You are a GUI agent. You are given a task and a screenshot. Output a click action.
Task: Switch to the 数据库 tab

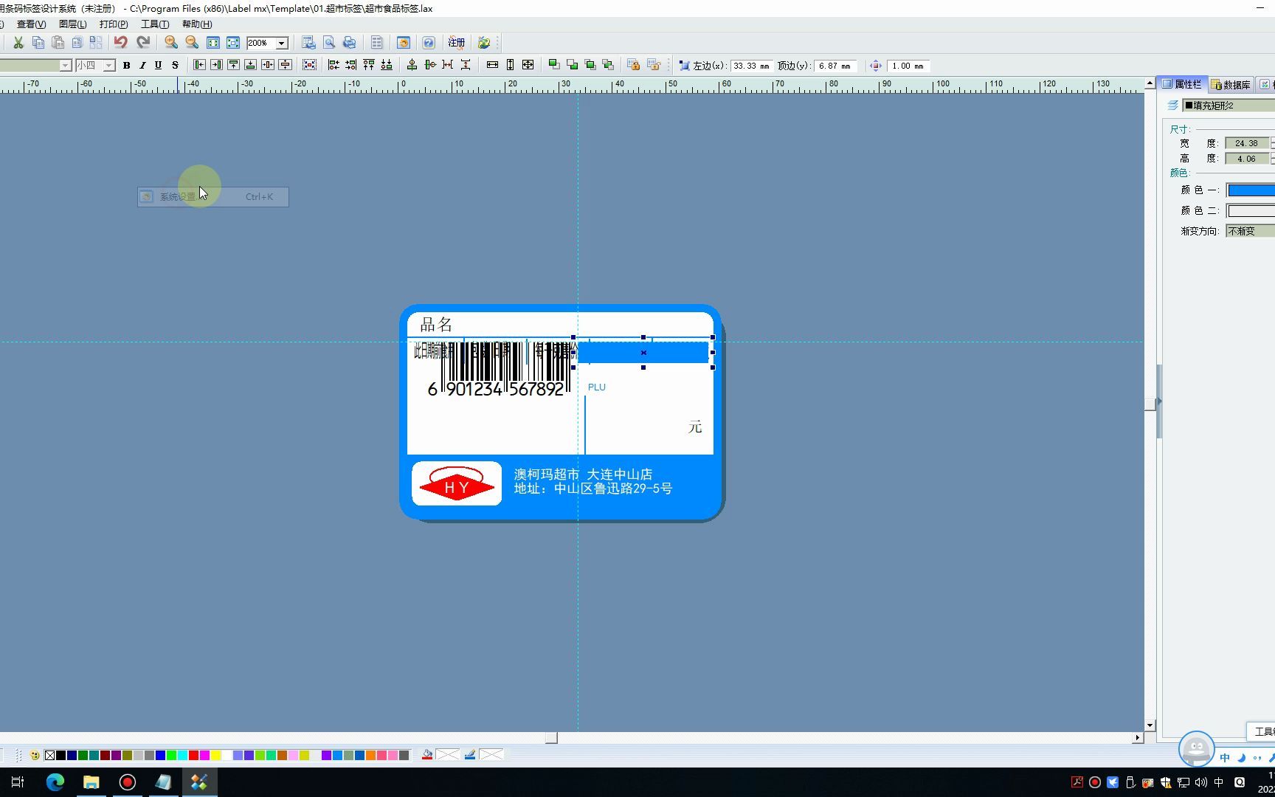[x=1231, y=85]
